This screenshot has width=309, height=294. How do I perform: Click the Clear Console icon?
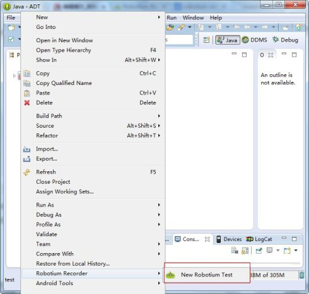235,251
